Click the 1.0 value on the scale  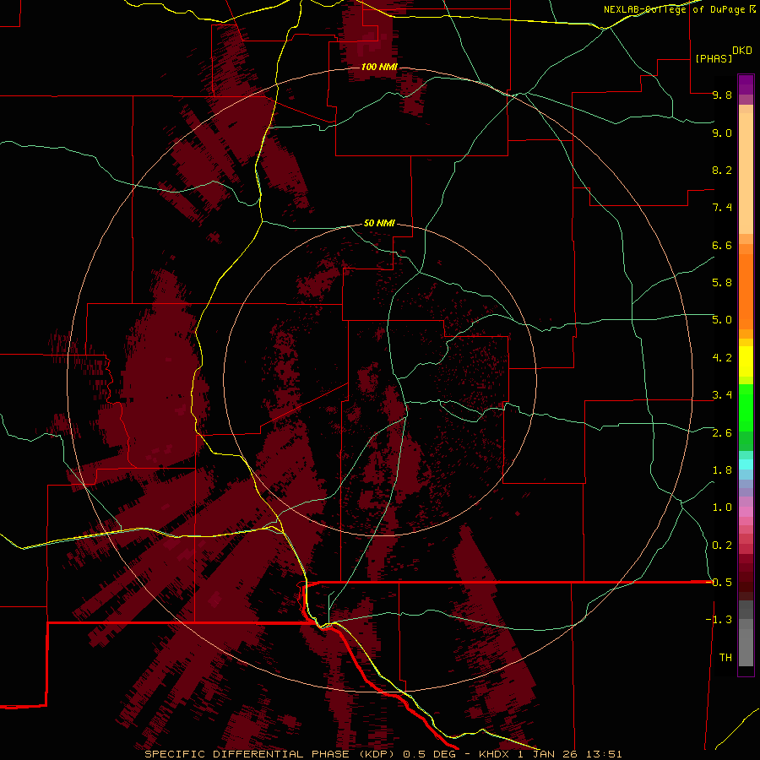(722, 508)
